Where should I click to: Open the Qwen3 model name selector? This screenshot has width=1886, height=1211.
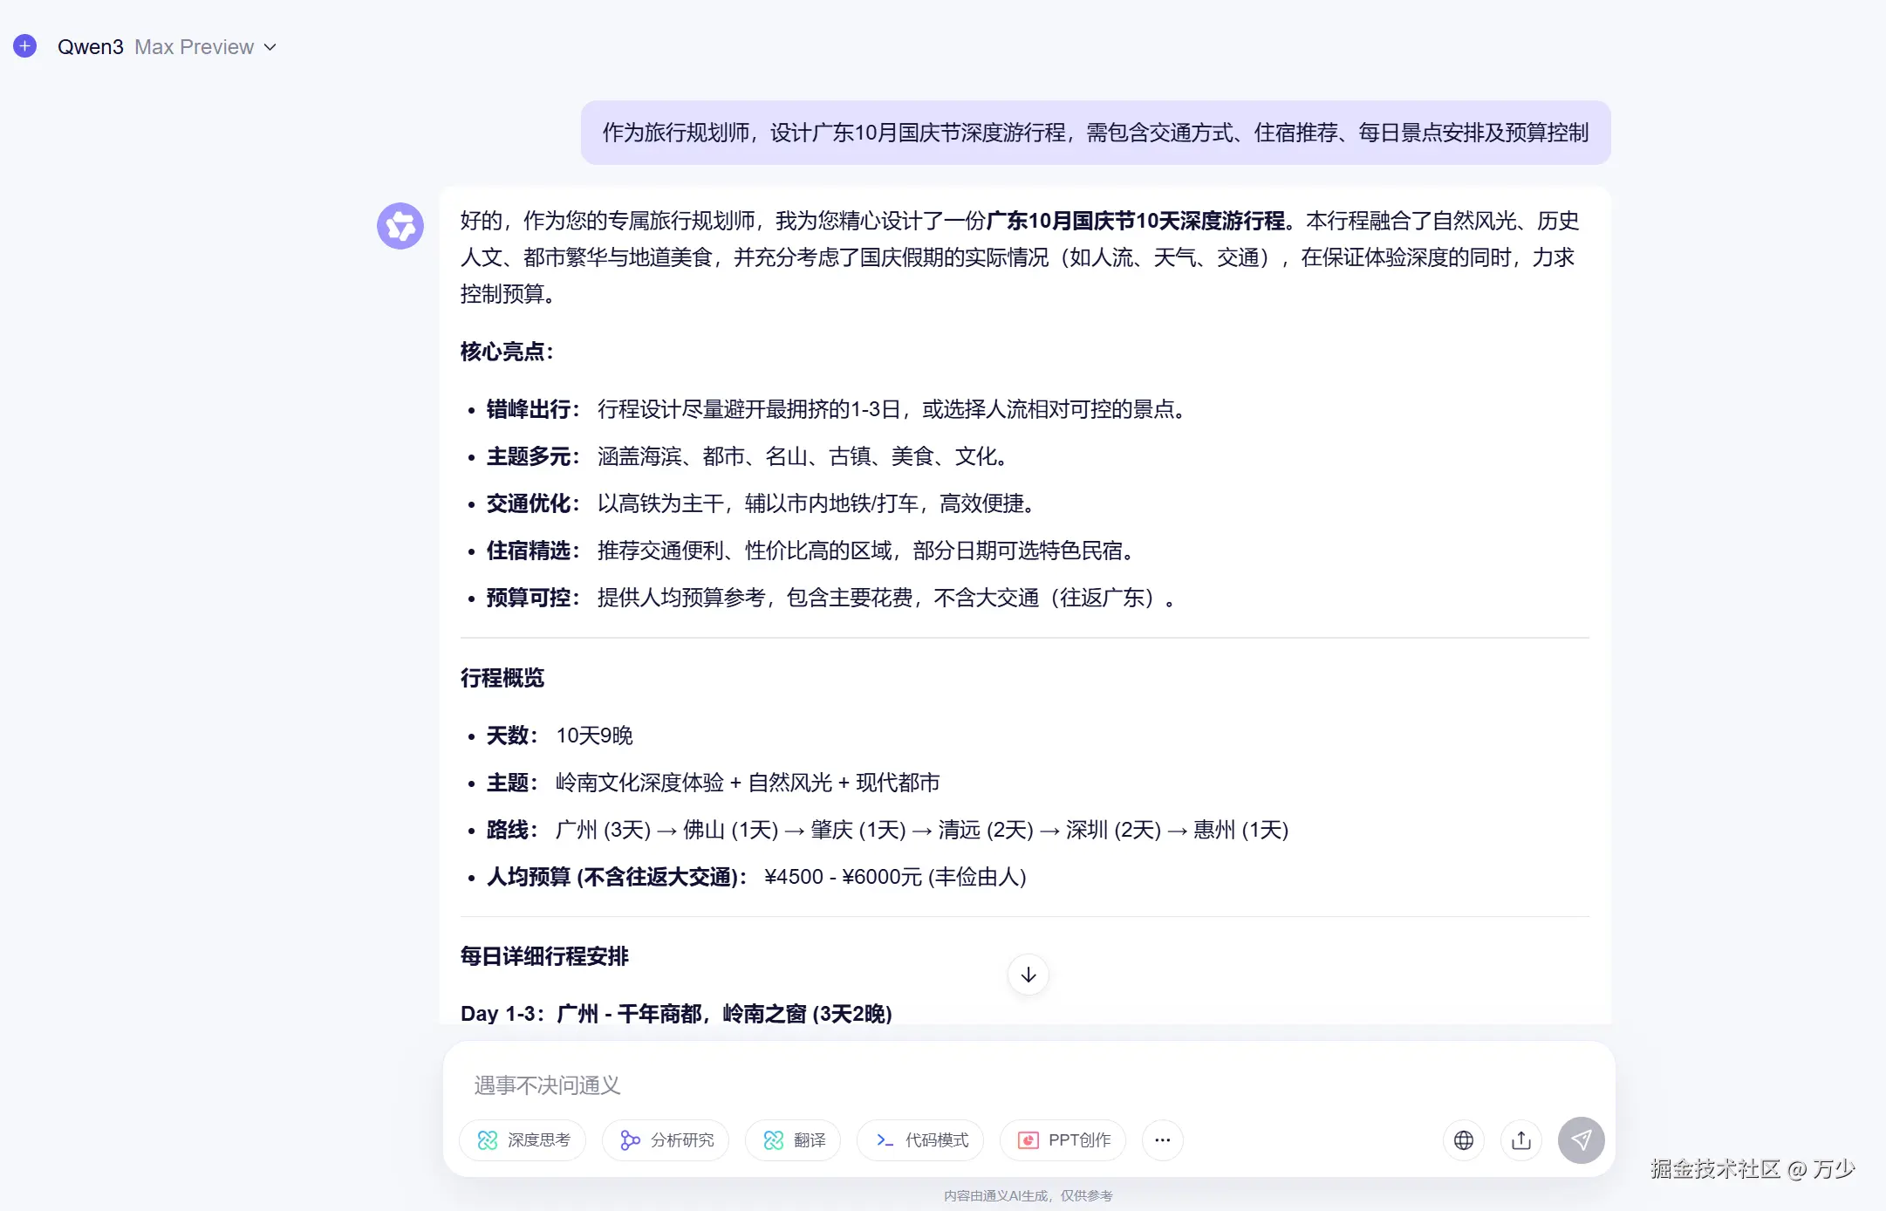pyautogui.click(x=91, y=47)
